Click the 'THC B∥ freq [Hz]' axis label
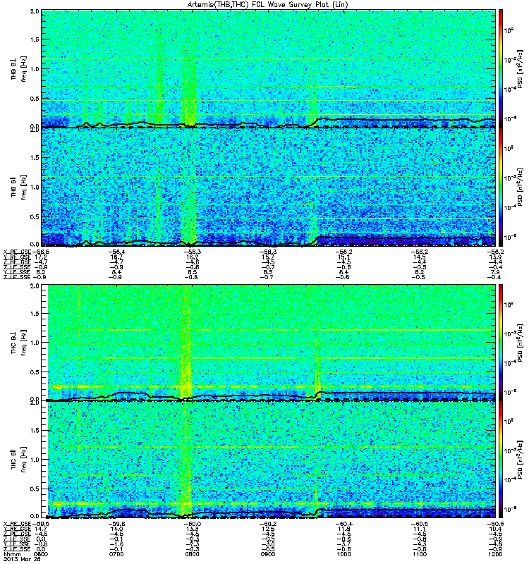This screenshot has width=529, height=564. click(19, 459)
